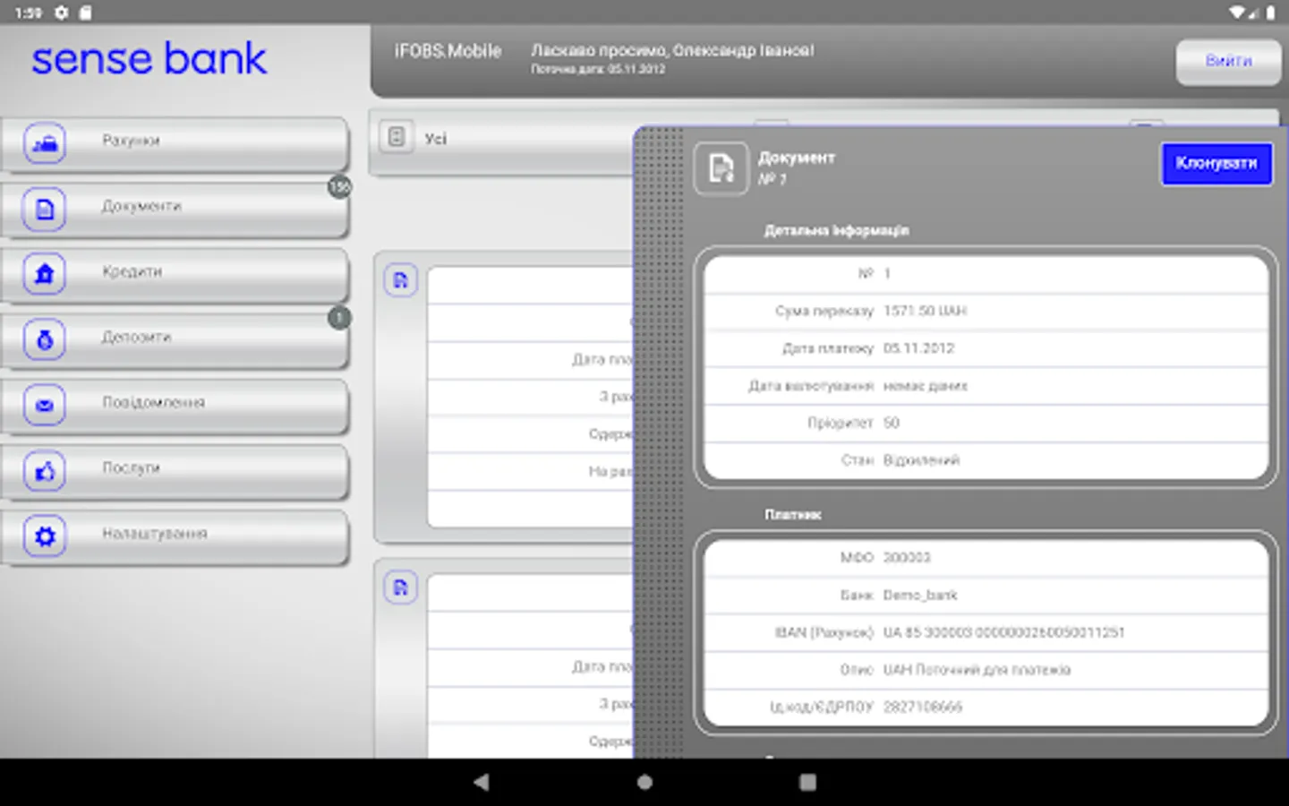Select the МФО 300003 row

pyautogui.click(x=986, y=558)
